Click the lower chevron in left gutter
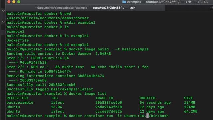The image size is (213, 120). pos(3,22)
